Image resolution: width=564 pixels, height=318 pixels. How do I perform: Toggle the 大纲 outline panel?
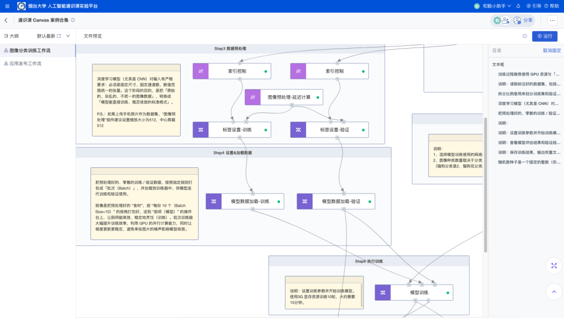click(11, 36)
